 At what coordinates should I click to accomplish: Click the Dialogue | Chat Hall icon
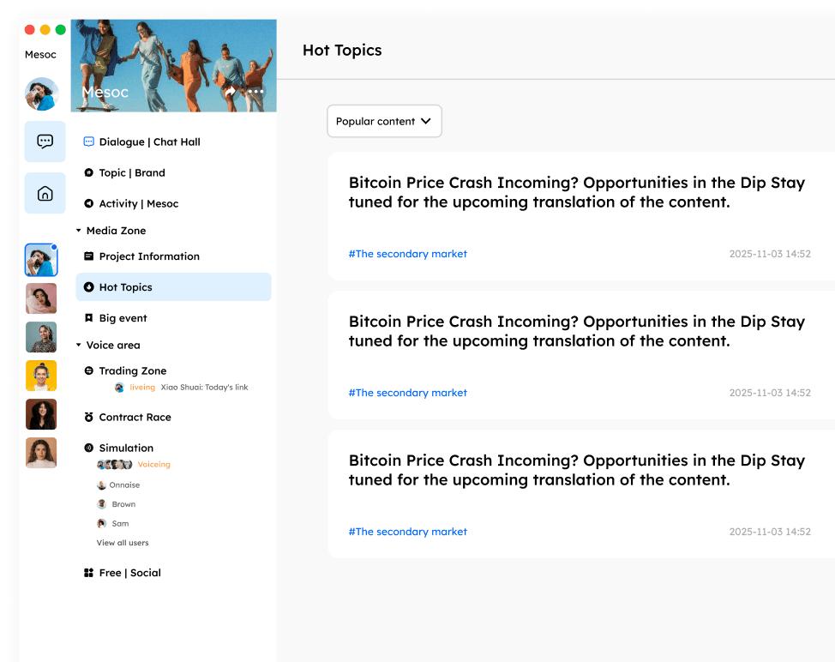tap(88, 141)
